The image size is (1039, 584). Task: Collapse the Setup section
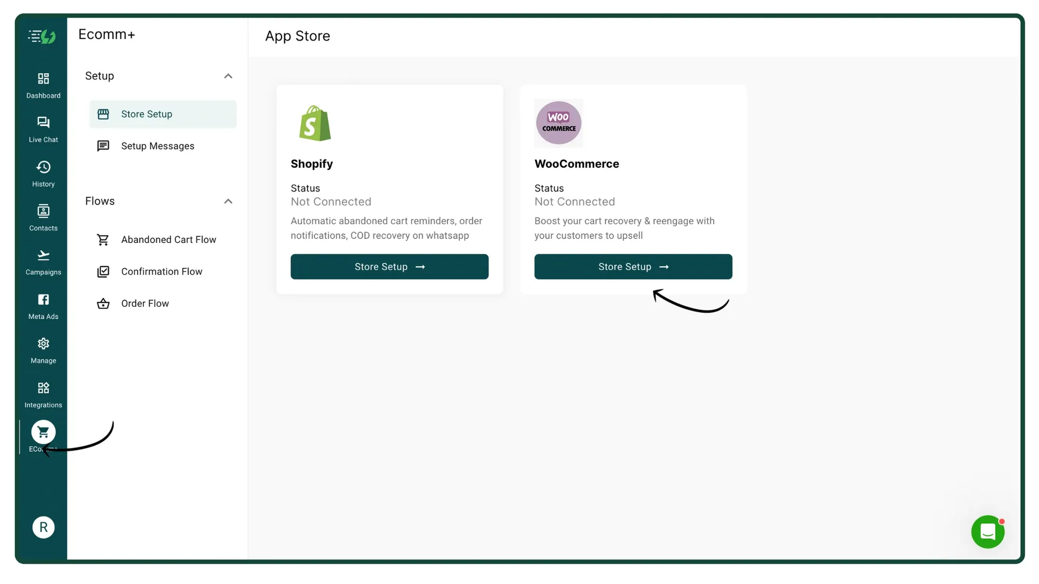tap(228, 76)
